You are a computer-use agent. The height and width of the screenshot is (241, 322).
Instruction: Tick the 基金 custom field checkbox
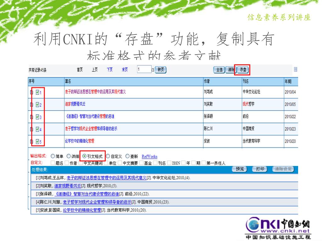tap(141, 163)
